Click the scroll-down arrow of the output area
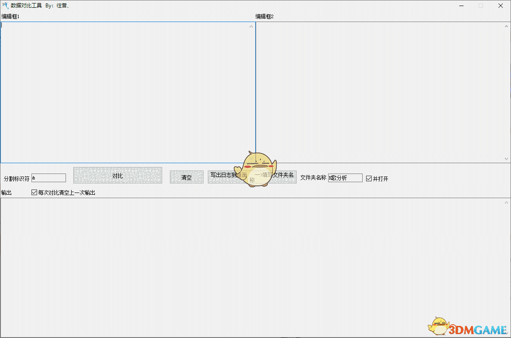 click(506, 333)
